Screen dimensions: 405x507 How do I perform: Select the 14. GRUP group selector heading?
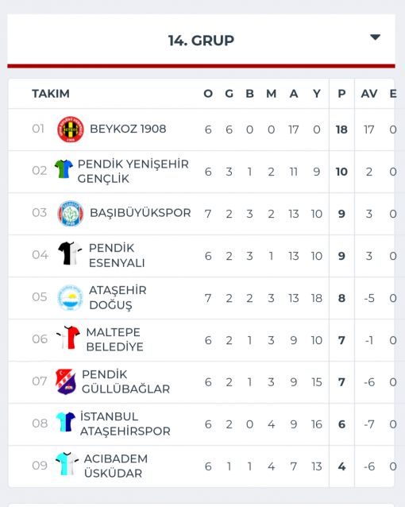[201, 41]
